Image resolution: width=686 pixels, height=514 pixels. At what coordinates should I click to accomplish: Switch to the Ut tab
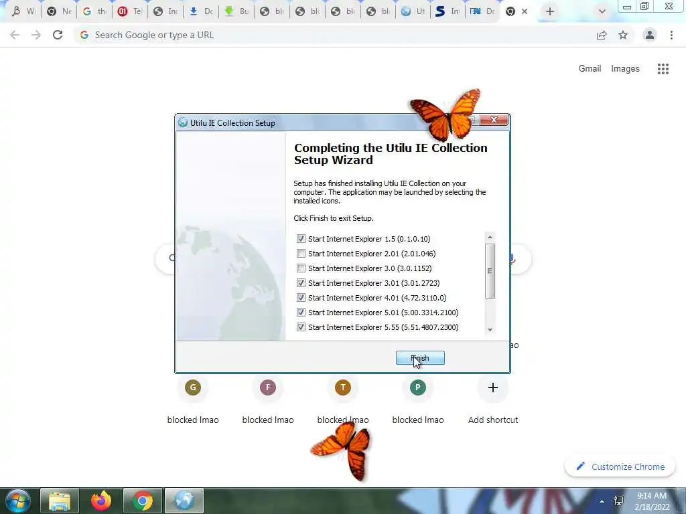tap(413, 11)
